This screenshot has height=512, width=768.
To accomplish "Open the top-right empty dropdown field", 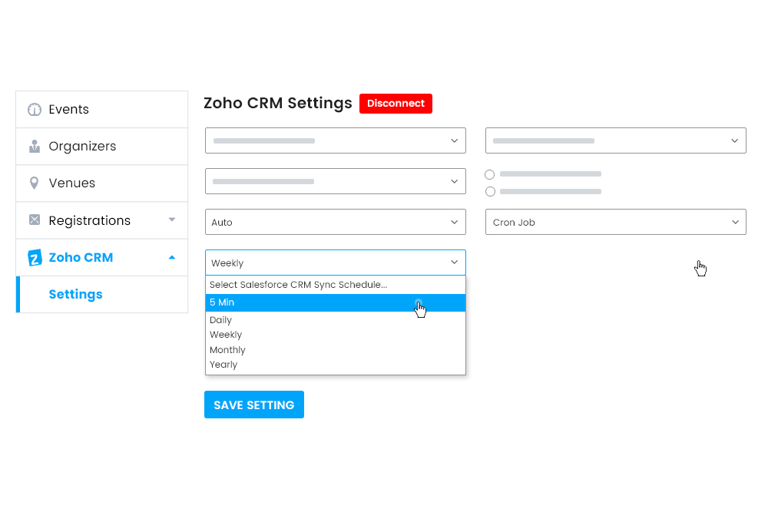I will click(615, 140).
